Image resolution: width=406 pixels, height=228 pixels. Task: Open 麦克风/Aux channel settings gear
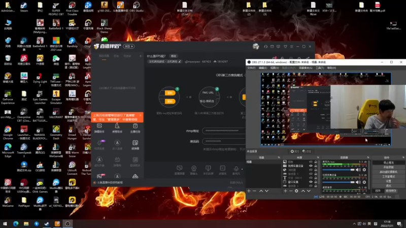click(364, 170)
